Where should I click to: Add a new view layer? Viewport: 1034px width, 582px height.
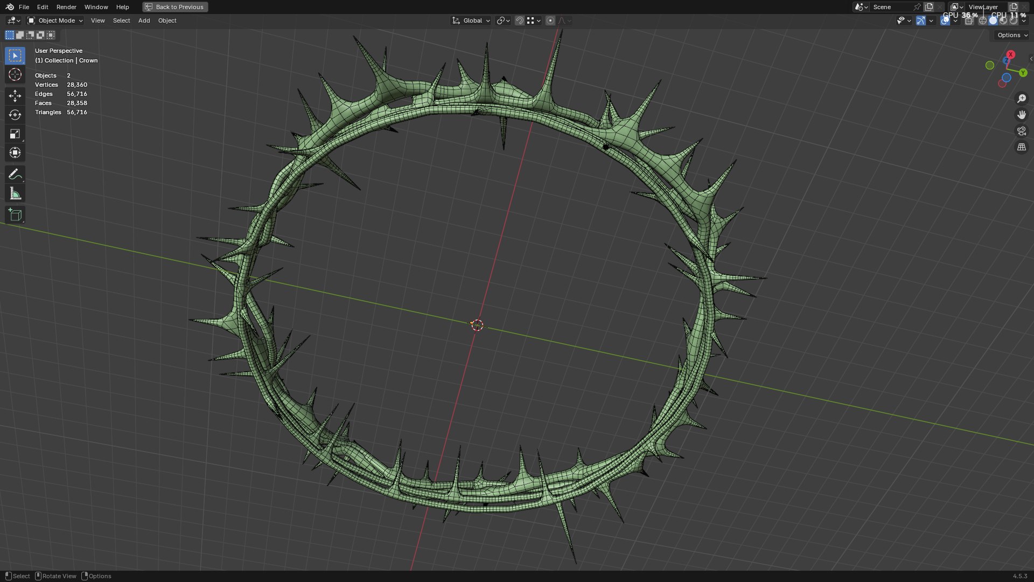click(x=1014, y=7)
